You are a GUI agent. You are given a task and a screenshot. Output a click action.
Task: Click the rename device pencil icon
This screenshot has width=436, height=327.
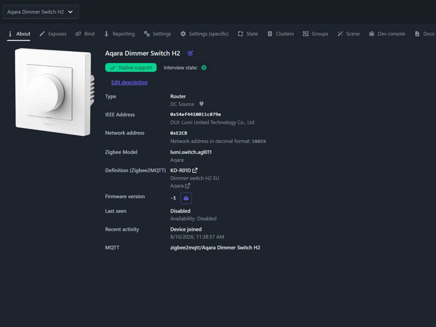pyautogui.click(x=190, y=53)
